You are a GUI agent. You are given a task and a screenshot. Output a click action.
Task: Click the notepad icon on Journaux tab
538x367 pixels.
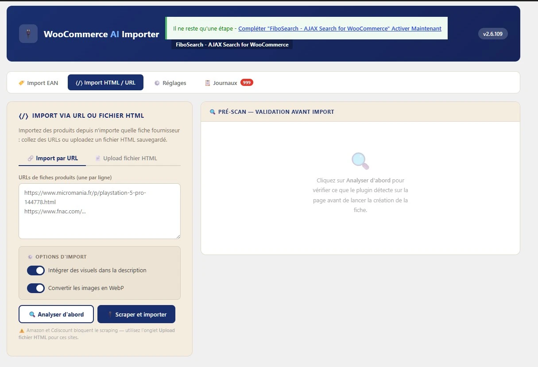tap(207, 83)
